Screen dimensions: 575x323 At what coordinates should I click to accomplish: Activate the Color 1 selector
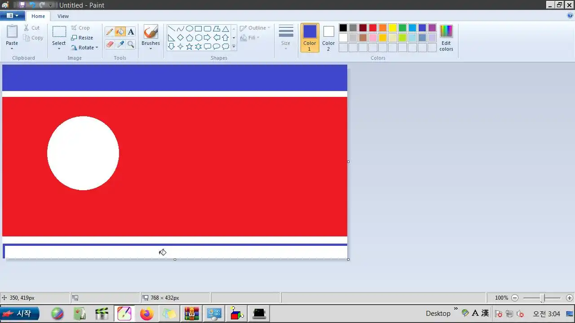coord(310,38)
